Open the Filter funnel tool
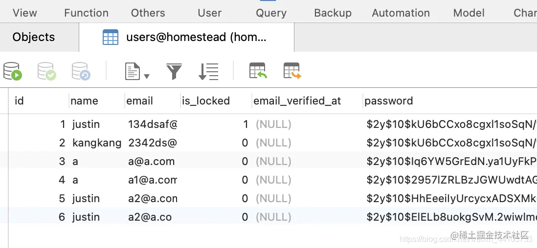Image resolution: width=537 pixels, height=248 pixels. (174, 71)
